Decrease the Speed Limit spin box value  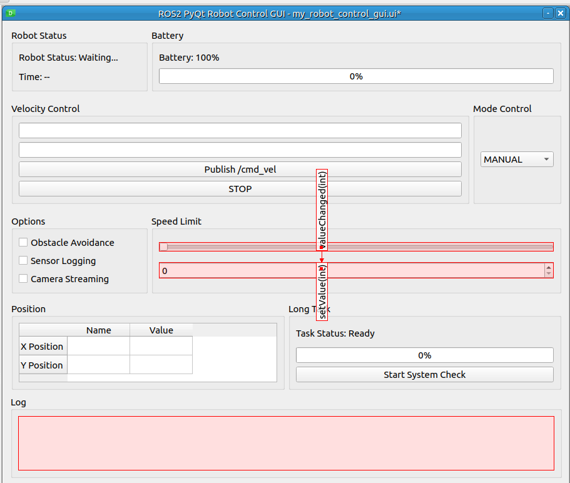549,274
